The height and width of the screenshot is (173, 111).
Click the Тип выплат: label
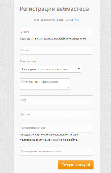[x=28, y=61]
